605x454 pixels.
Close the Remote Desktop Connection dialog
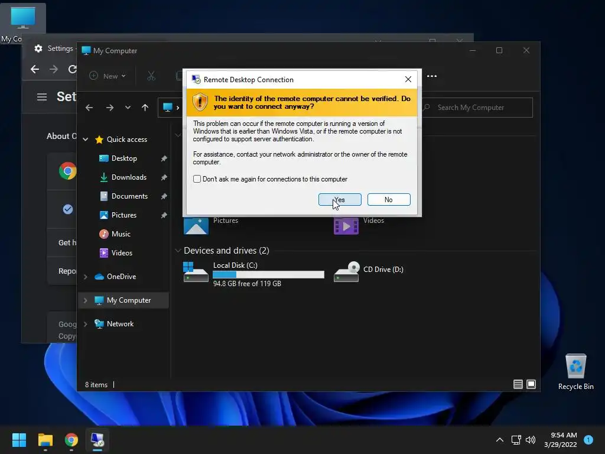tap(408, 80)
